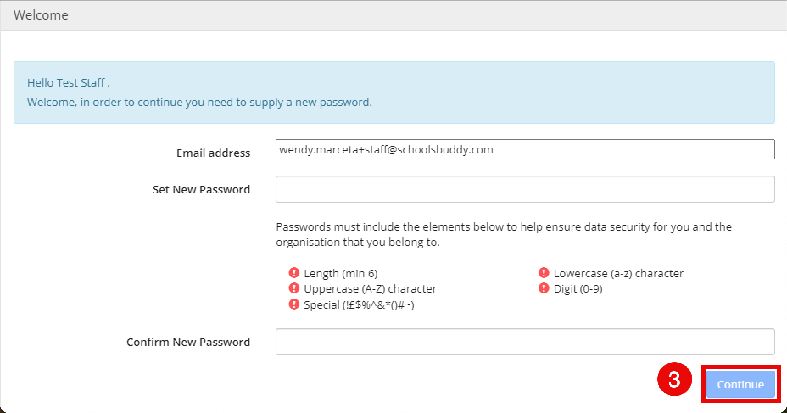Click the Continue button
The width and height of the screenshot is (787, 413).
pyautogui.click(x=741, y=384)
